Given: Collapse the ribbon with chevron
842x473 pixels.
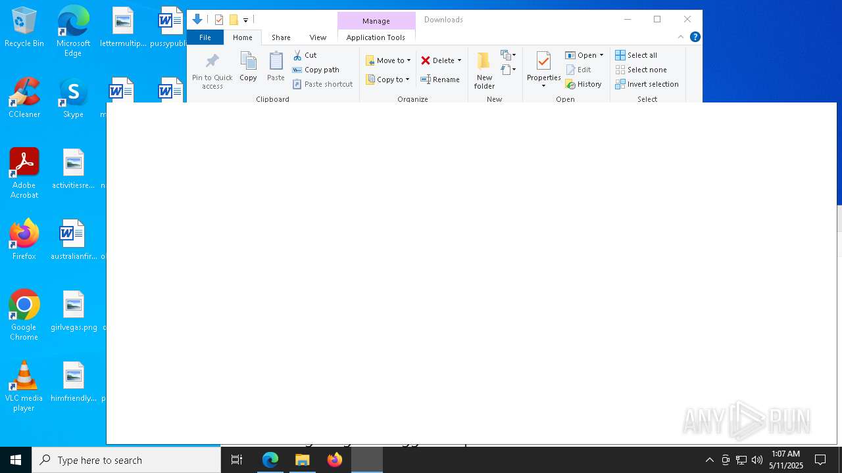Looking at the screenshot, I should click(681, 37).
